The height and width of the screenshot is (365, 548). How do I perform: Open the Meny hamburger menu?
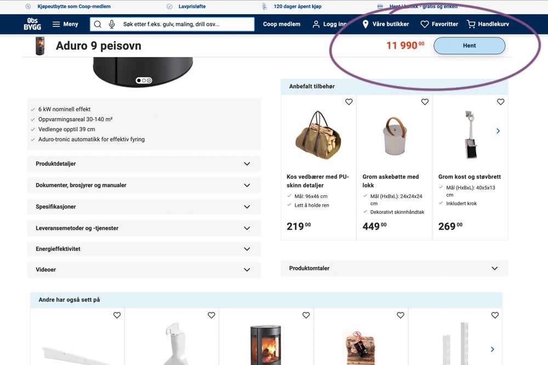tap(65, 24)
